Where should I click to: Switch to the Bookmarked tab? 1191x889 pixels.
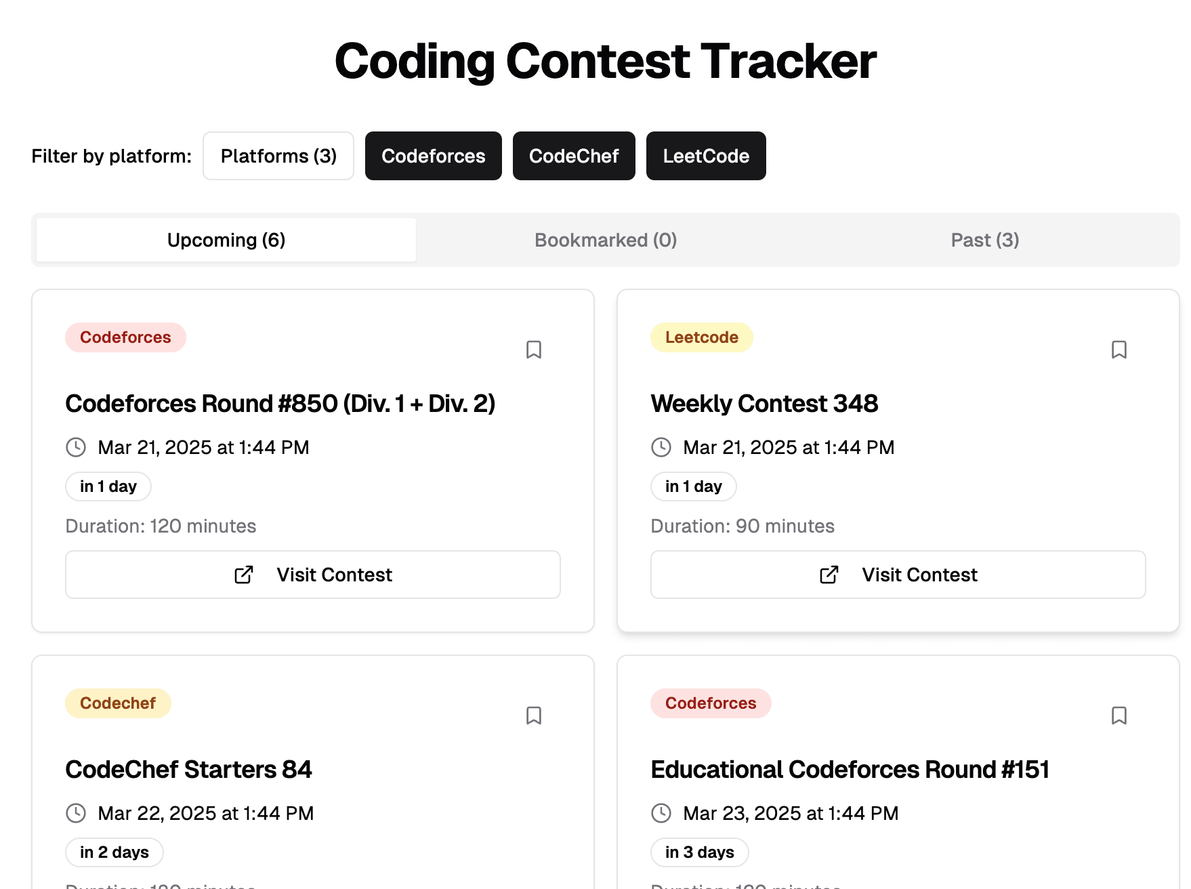605,240
